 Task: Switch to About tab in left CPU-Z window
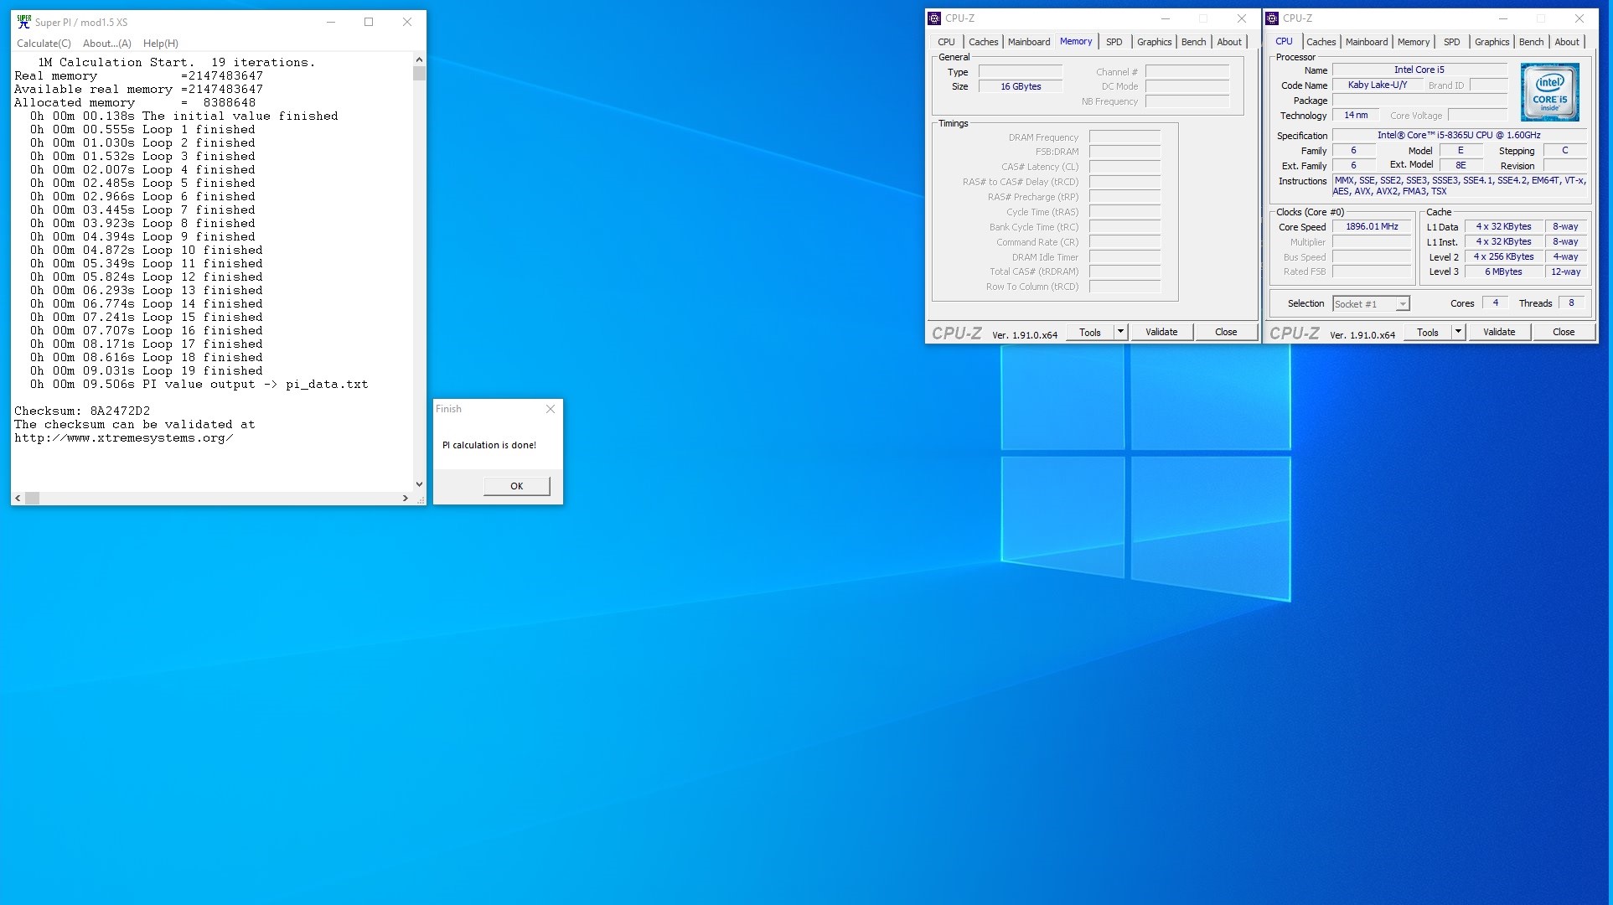click(1229, 42)
